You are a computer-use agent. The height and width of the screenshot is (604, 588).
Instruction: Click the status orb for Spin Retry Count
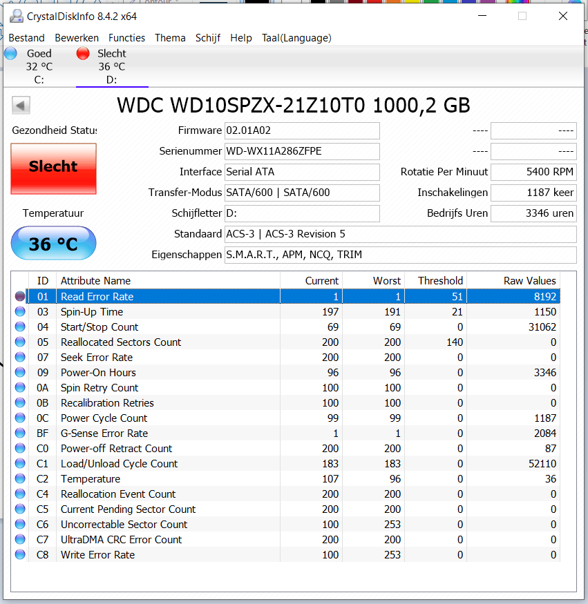(20, 387)
